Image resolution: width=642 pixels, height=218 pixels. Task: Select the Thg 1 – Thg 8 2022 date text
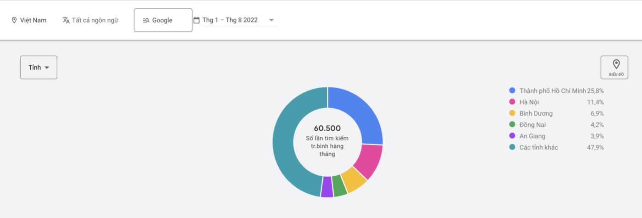click(x=230, y=20)
